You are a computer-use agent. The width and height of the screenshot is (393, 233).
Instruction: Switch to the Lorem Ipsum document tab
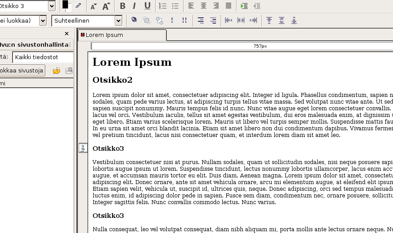tap(104, 35)
